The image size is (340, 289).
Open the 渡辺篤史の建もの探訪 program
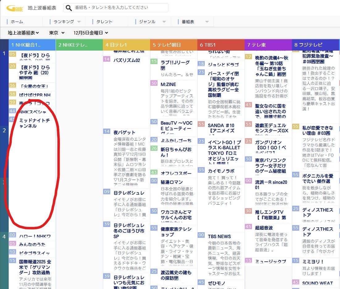176,275
